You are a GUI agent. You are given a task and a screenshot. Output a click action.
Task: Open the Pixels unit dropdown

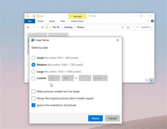100,78
